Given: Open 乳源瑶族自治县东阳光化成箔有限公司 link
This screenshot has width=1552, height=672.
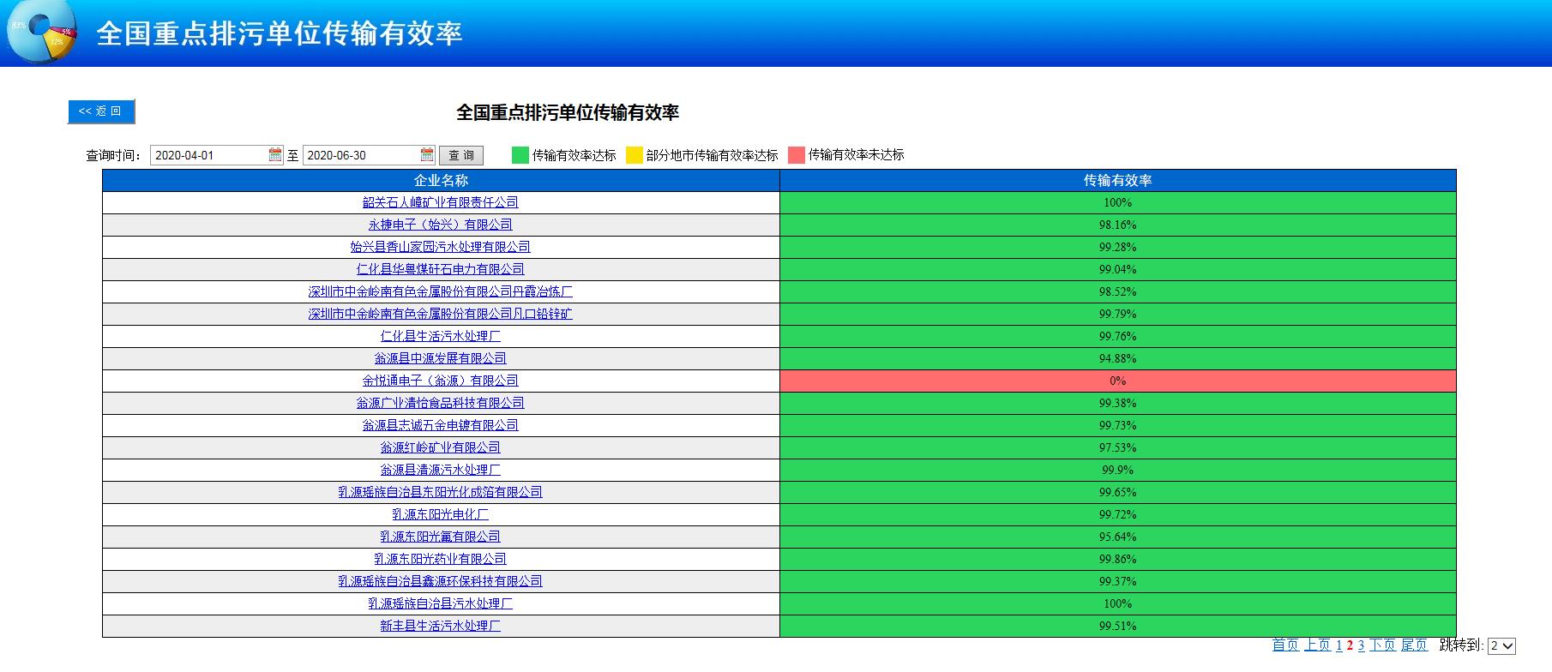Looking at the screenshot, I should (441, 492).
